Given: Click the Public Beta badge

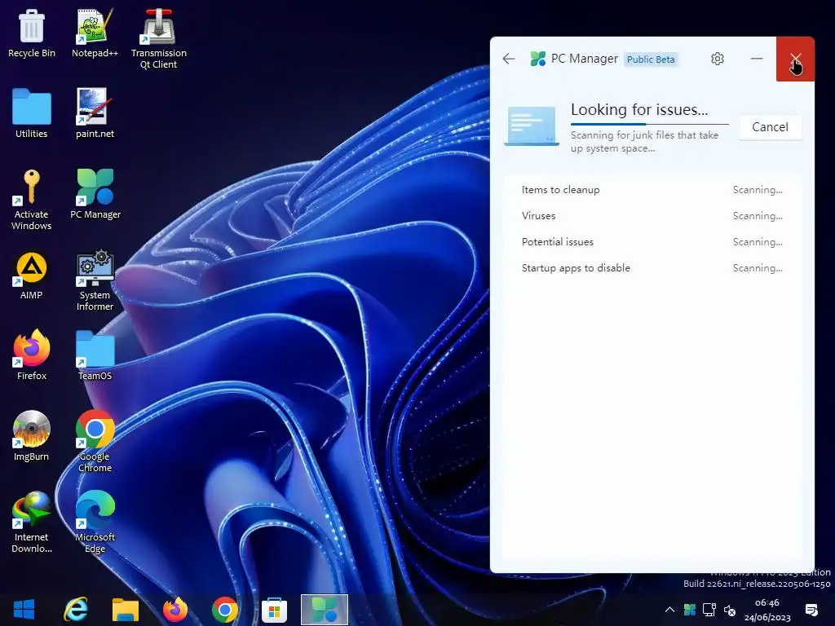Looking at the screenshot, I should pos(651,59).
